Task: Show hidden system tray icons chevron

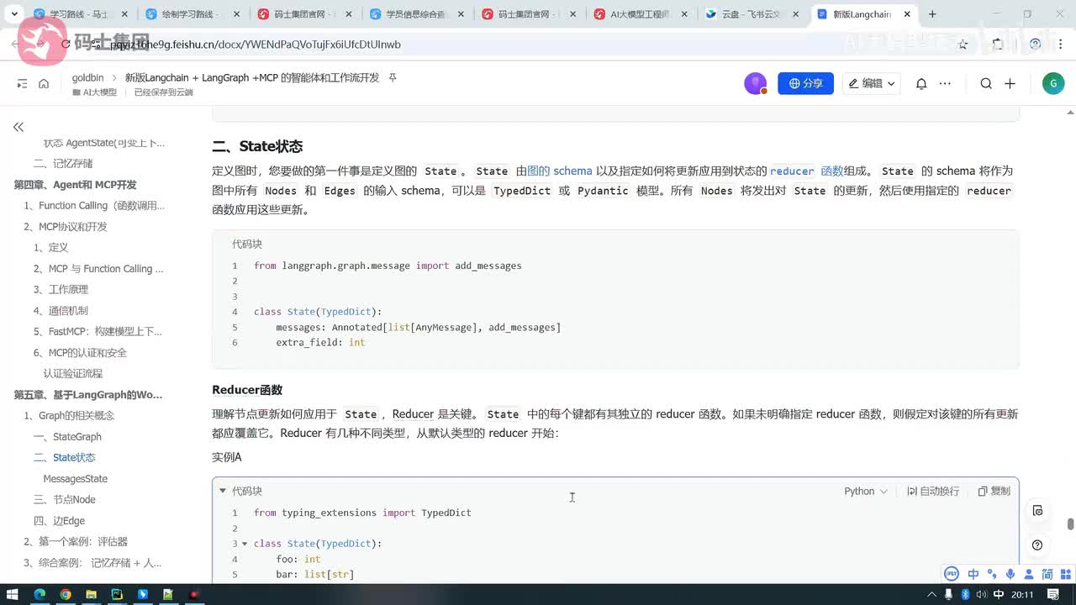Action: point(933,595)
